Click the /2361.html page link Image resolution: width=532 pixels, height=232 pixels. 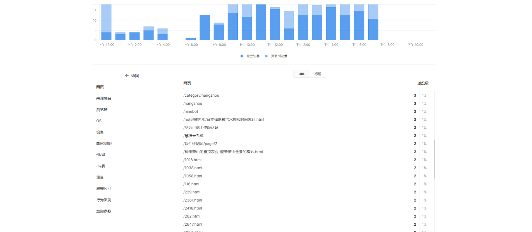pyautogui.click(x=193, y=200)
